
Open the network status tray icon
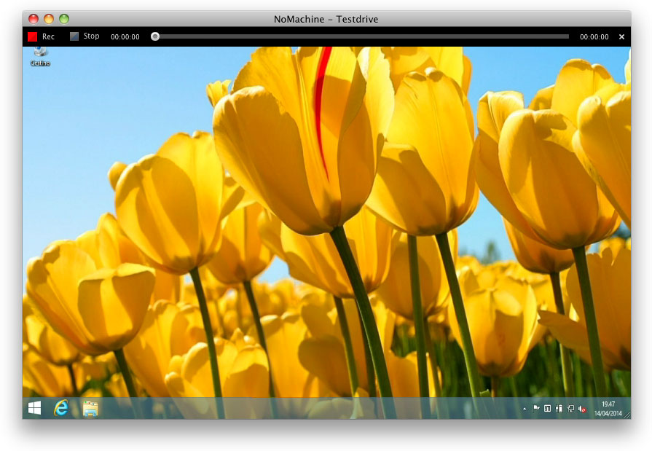[x=570, y=409]
